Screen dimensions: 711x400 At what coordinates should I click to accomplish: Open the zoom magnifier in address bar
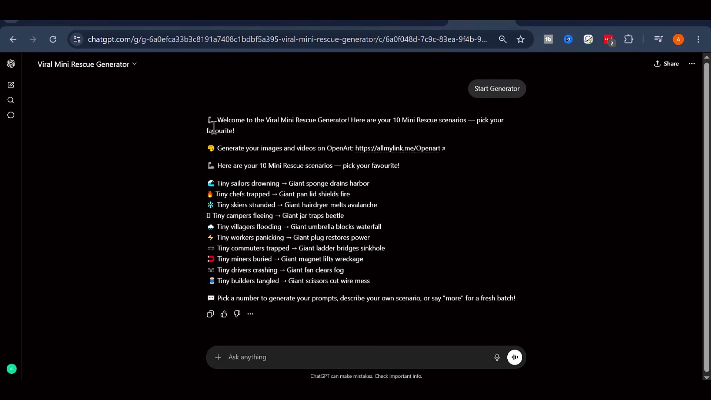(x=503, y=39)
